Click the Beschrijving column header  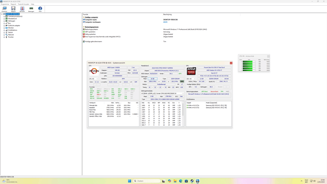(x=168, y=14)
